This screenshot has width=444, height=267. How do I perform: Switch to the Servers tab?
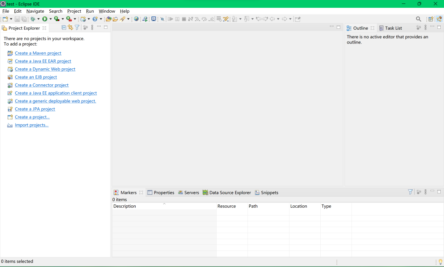(x=189, y=193)
